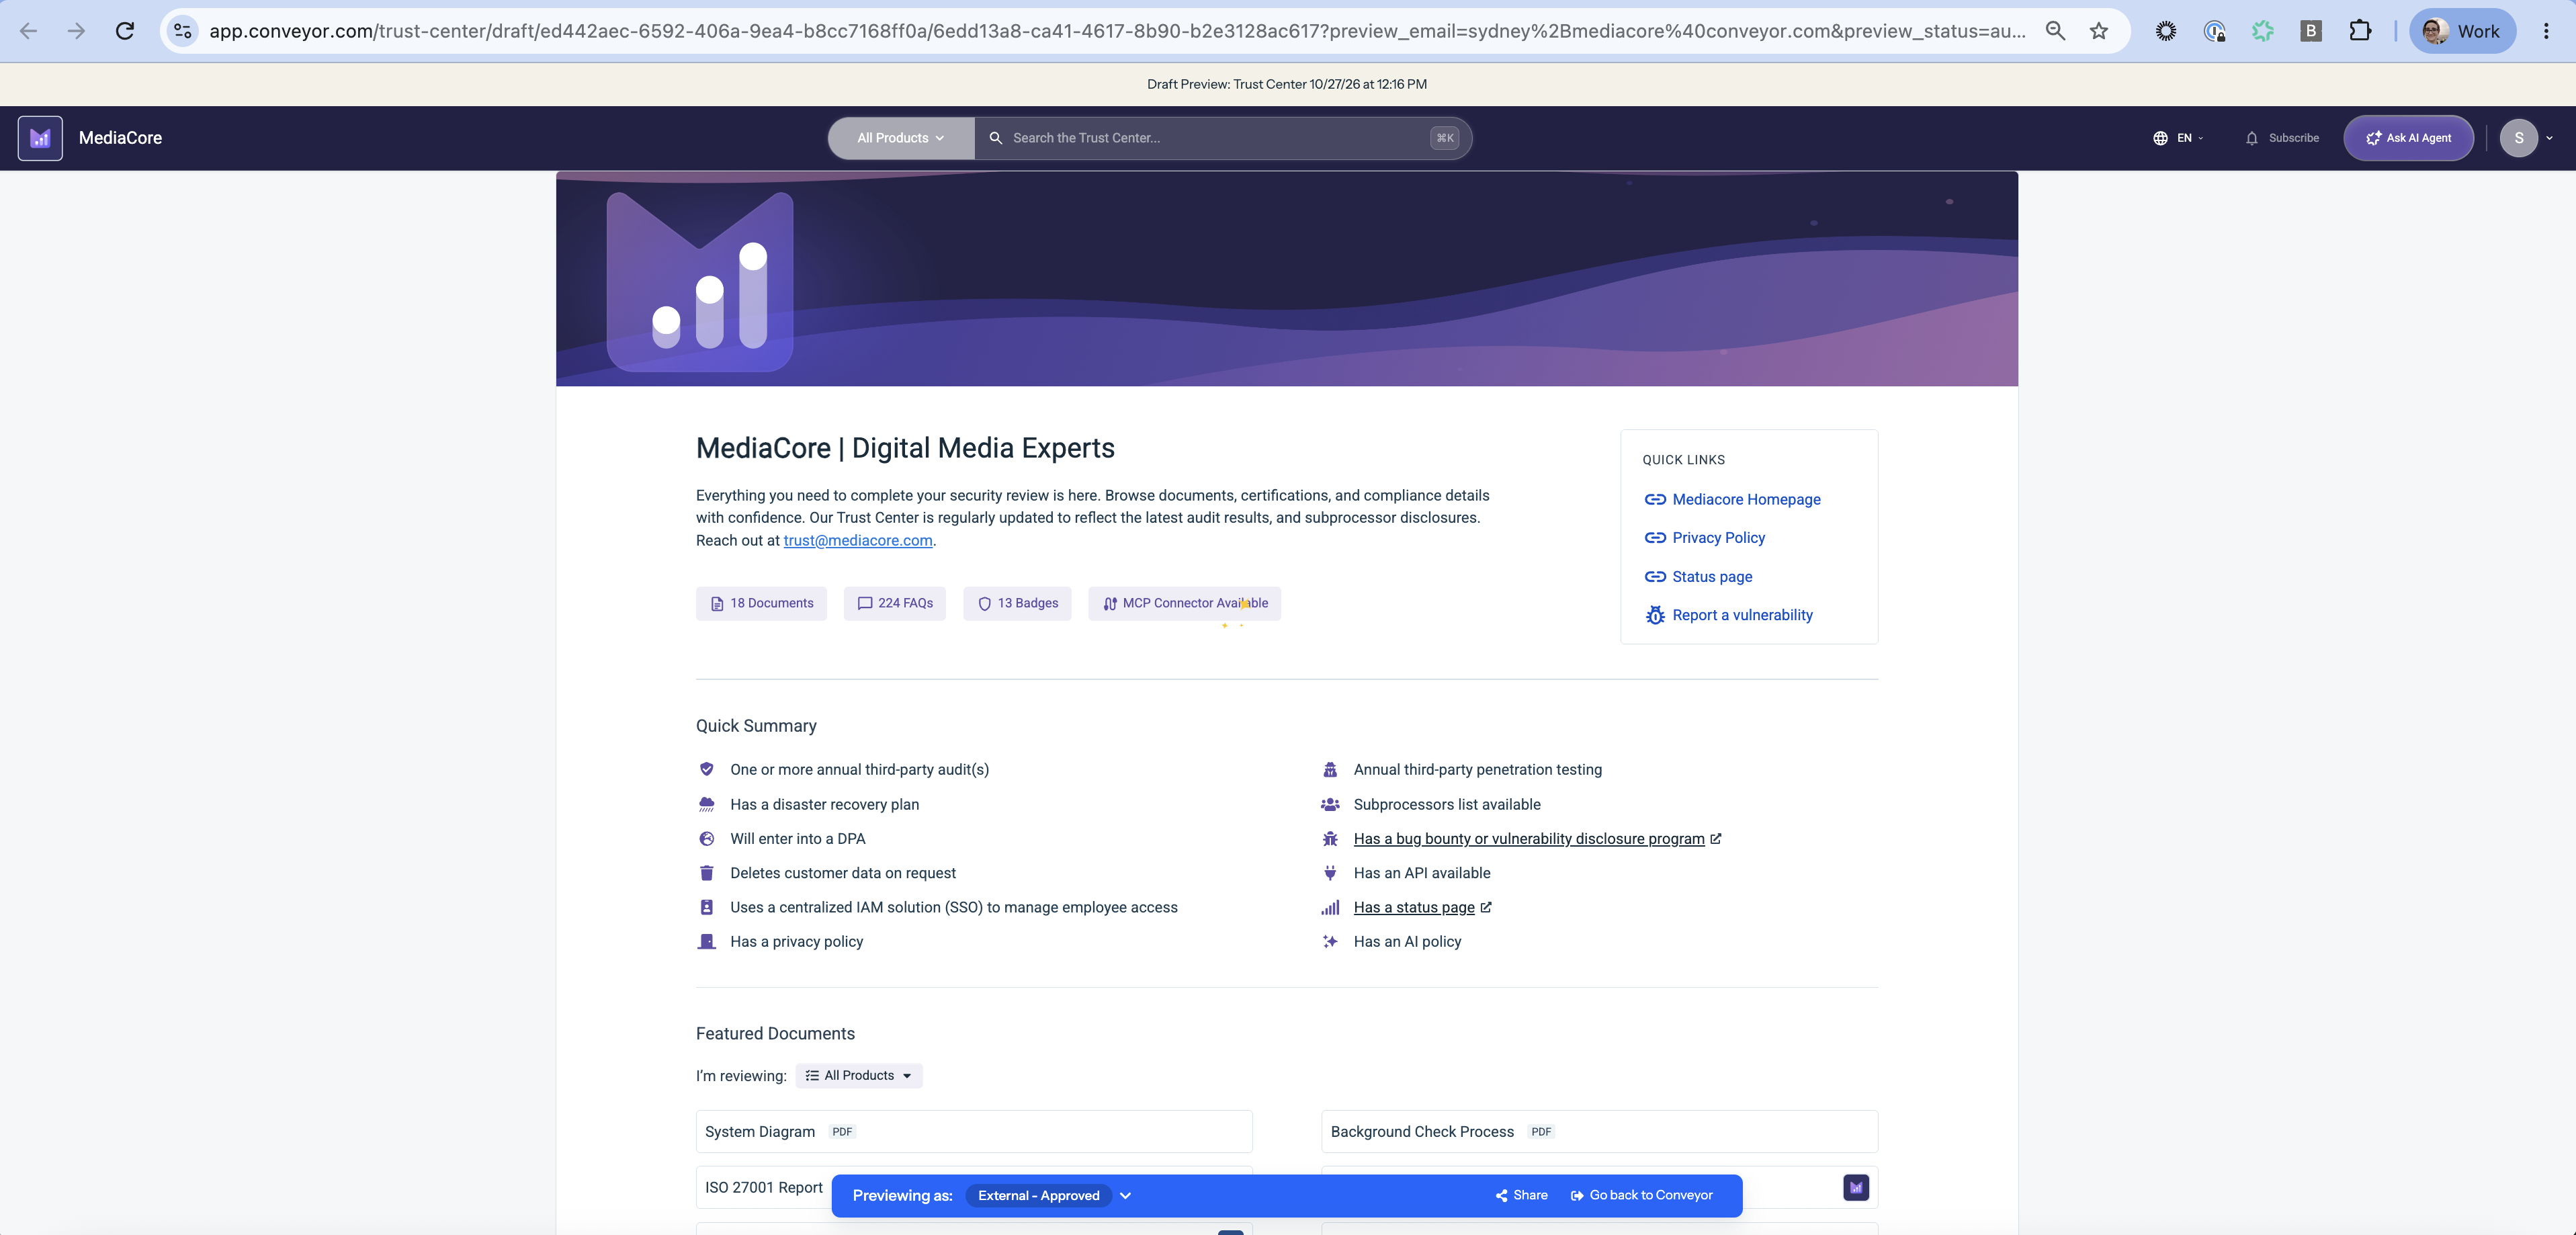2576x1235 pixels.
Task: Click the MCP Connector Available chip
Action: (x=1184, y=603)
